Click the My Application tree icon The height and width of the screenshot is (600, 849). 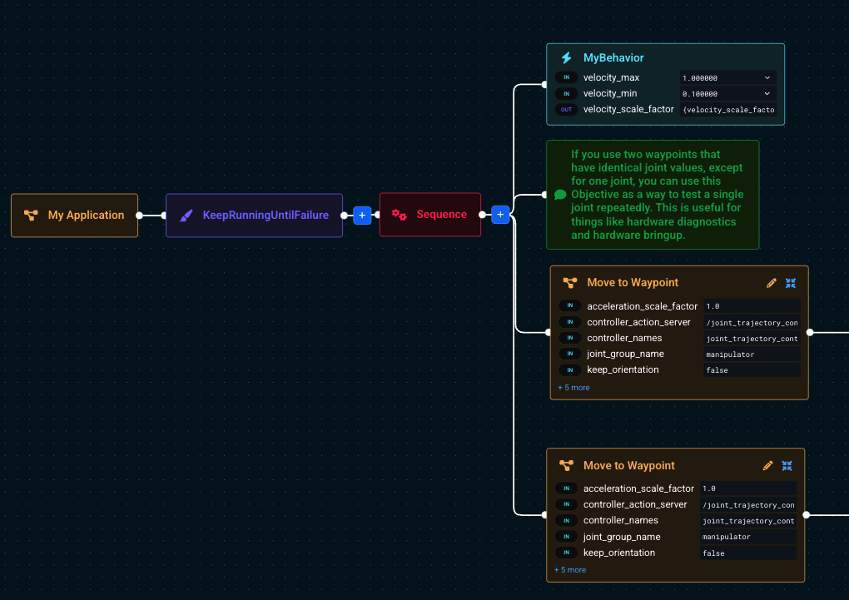coord(31,215)
